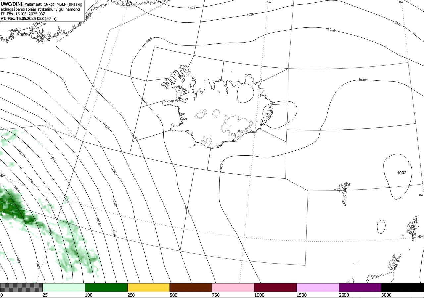The width and height of the screenshot is (424, 298).
Task: Click the '15W' longitude label
Action: pos(268,2)
